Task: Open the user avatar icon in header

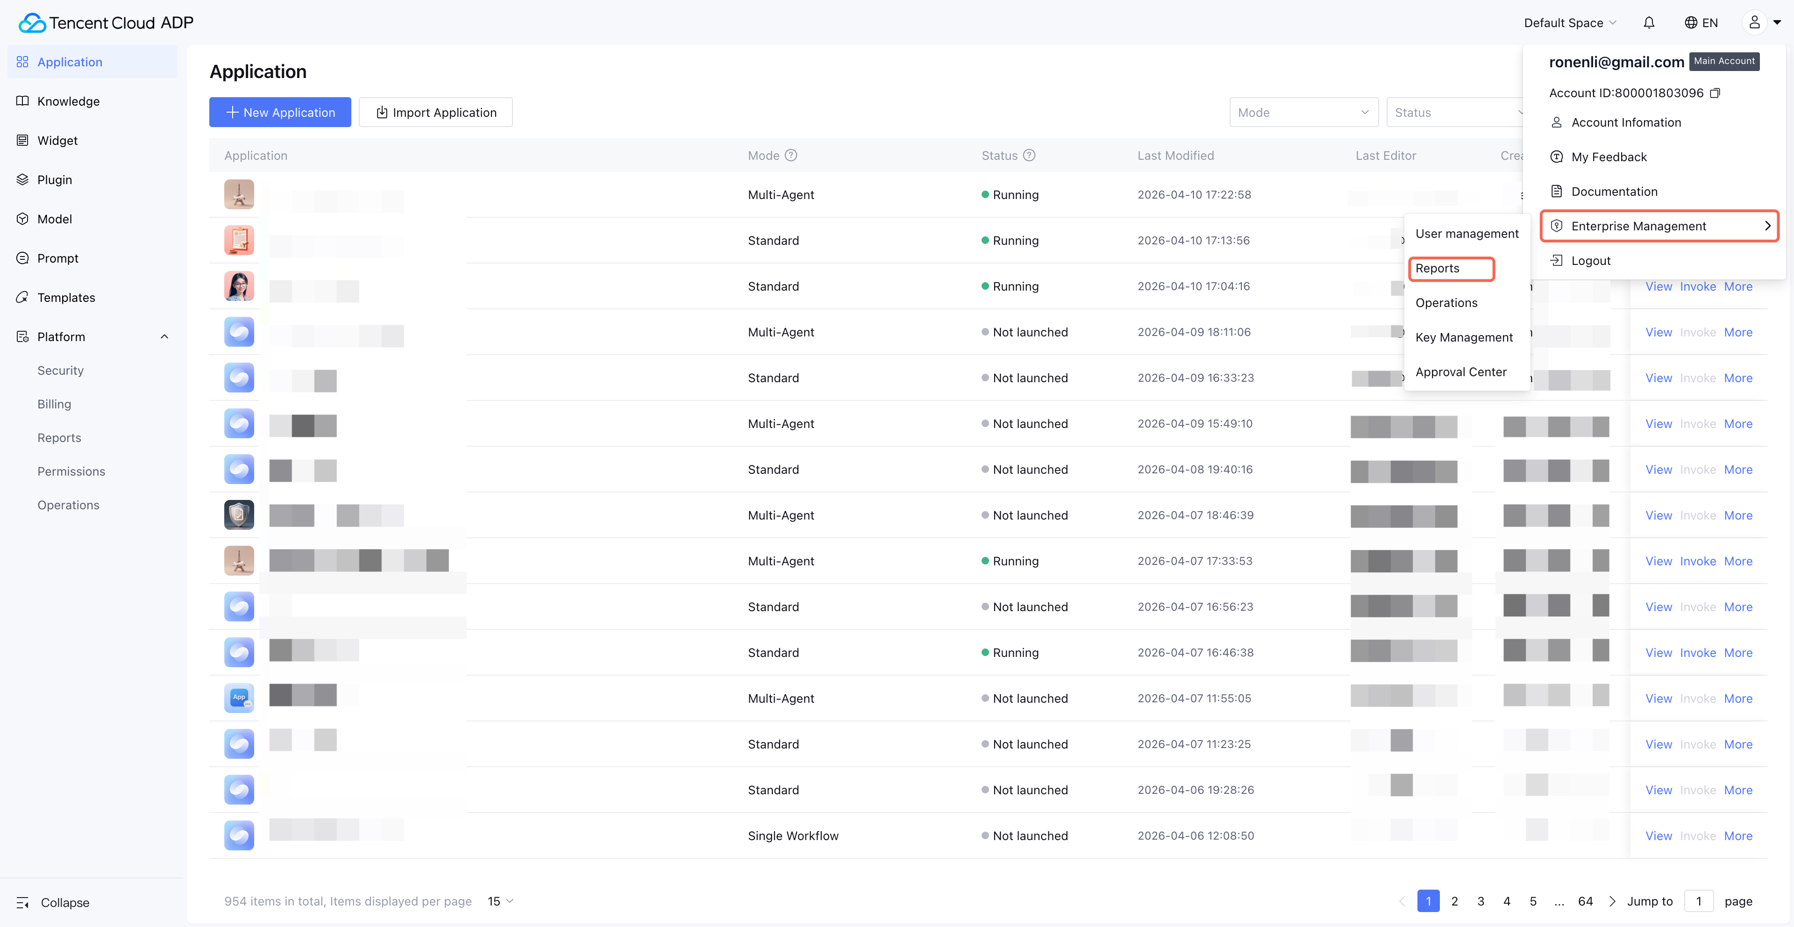Action: click(1754, 23)
